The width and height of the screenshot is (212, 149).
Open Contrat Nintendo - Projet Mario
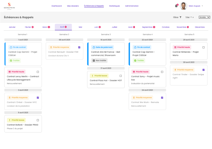click(x=185, y=54)
